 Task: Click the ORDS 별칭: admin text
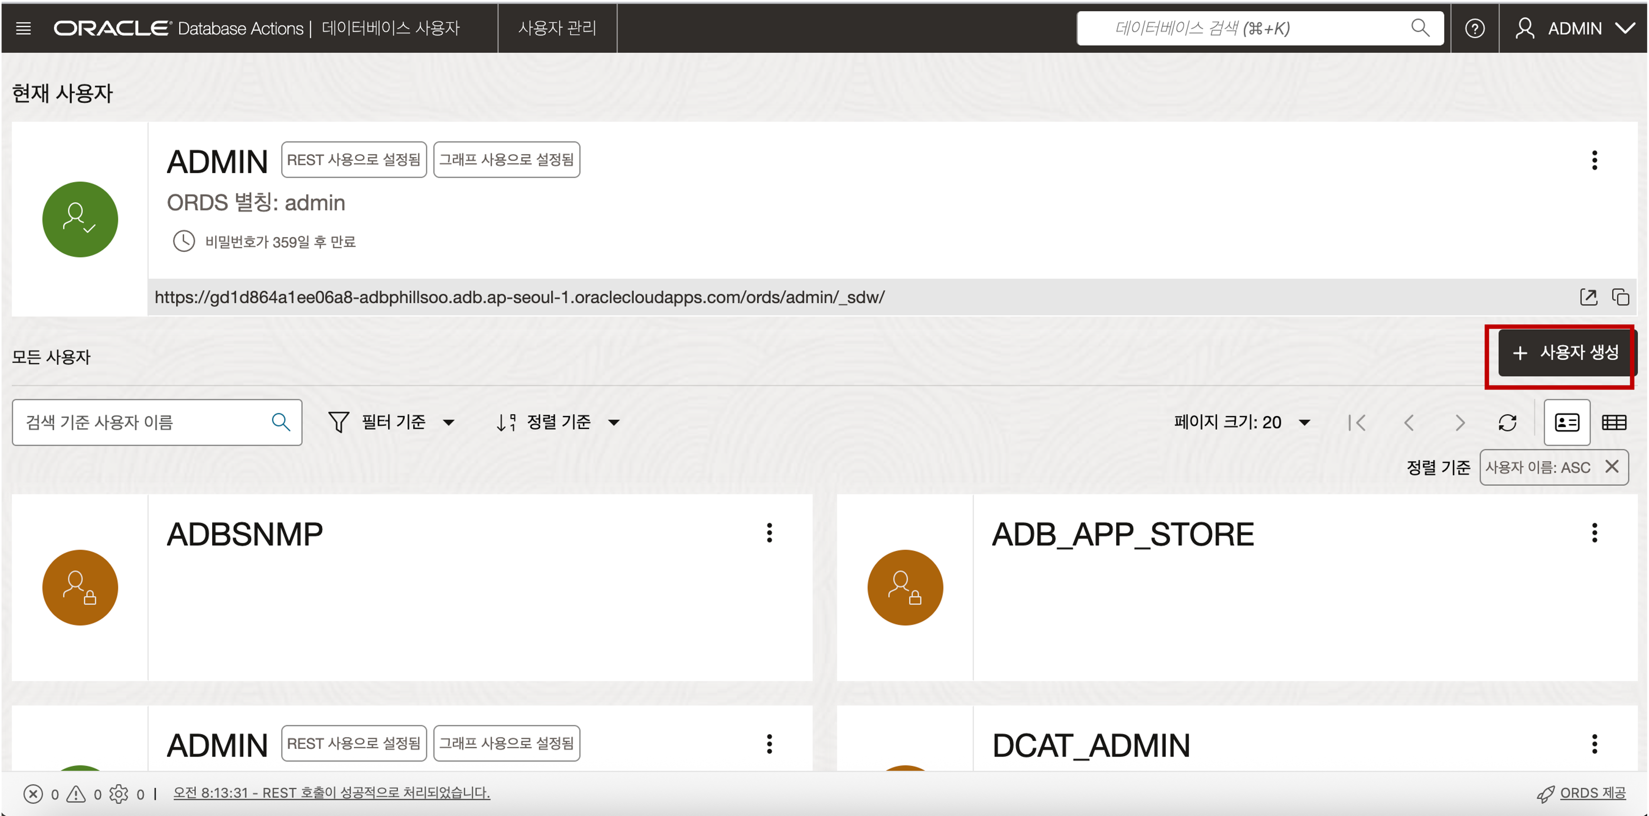(256, 203)
